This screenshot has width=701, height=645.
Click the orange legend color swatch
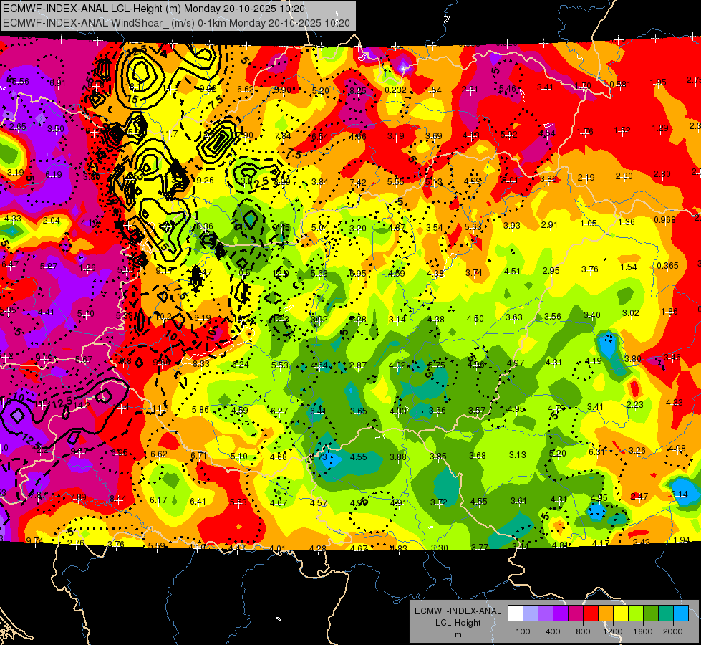(606, 613)
